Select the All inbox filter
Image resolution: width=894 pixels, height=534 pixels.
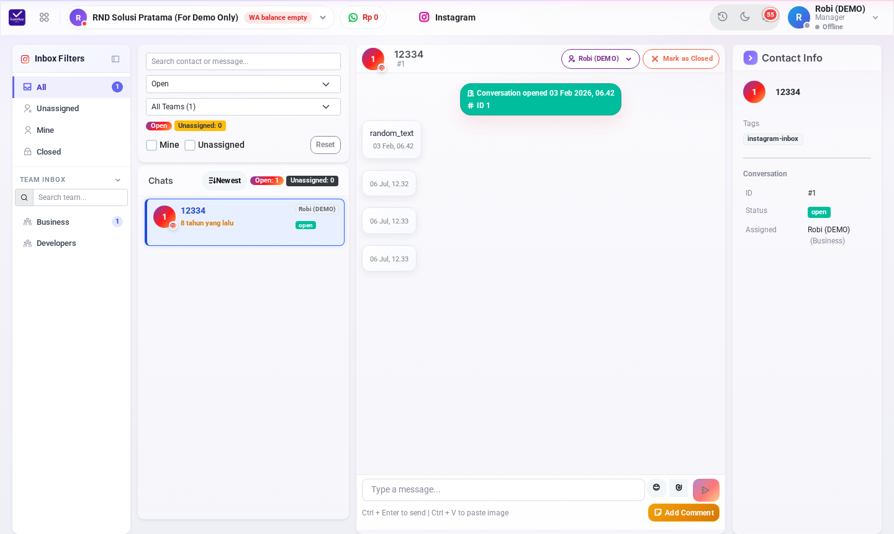(x=72, y=87)
